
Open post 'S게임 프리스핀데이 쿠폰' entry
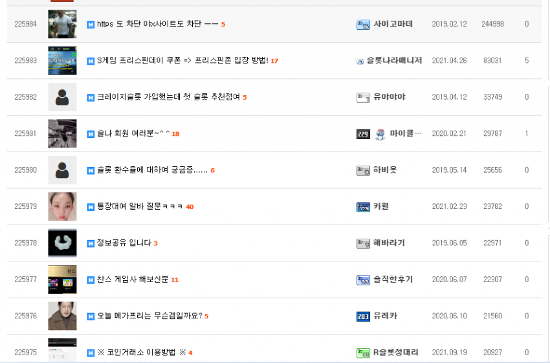pos(182,60)
